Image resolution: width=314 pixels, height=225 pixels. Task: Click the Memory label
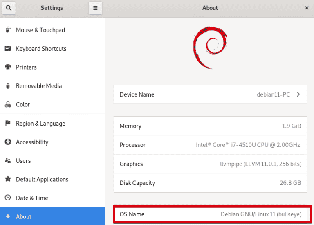pos(130,126)
